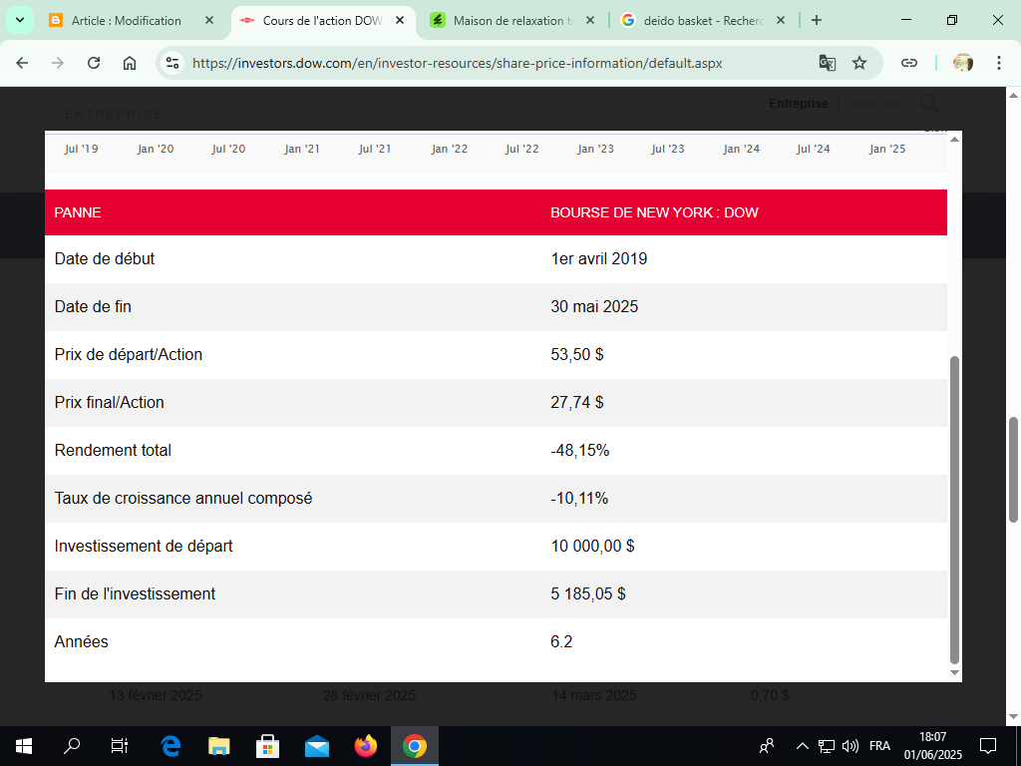The image size is (1021, 766).
Task: Select the Années value 6.2
Action: tap(561, 641)
